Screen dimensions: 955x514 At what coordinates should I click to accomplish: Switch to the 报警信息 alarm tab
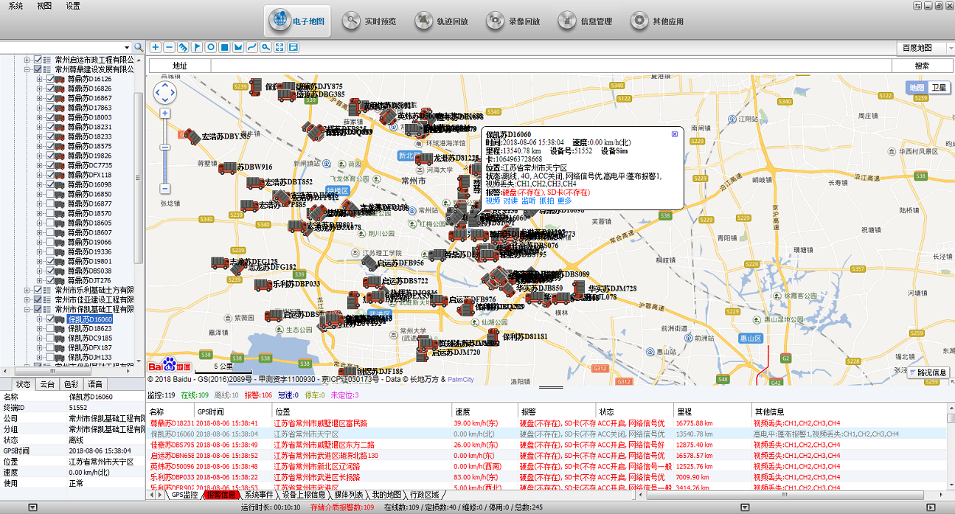point(221,495)
